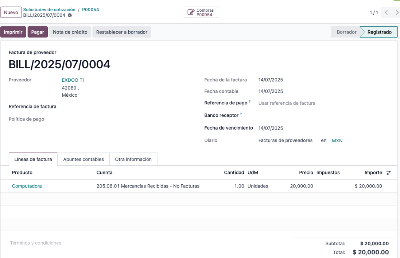This screenshot has width=400, height=258.
Task: Create a Nota de crédito
Action: click(x=70, y=32)
